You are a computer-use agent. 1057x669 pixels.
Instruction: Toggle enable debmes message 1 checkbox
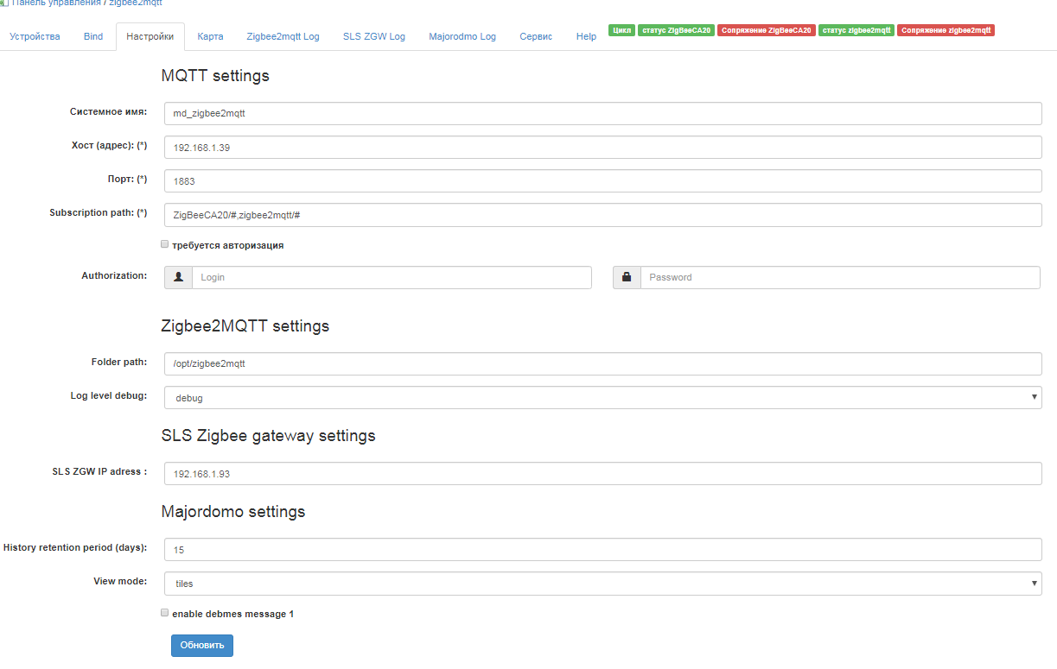[164, 613]
